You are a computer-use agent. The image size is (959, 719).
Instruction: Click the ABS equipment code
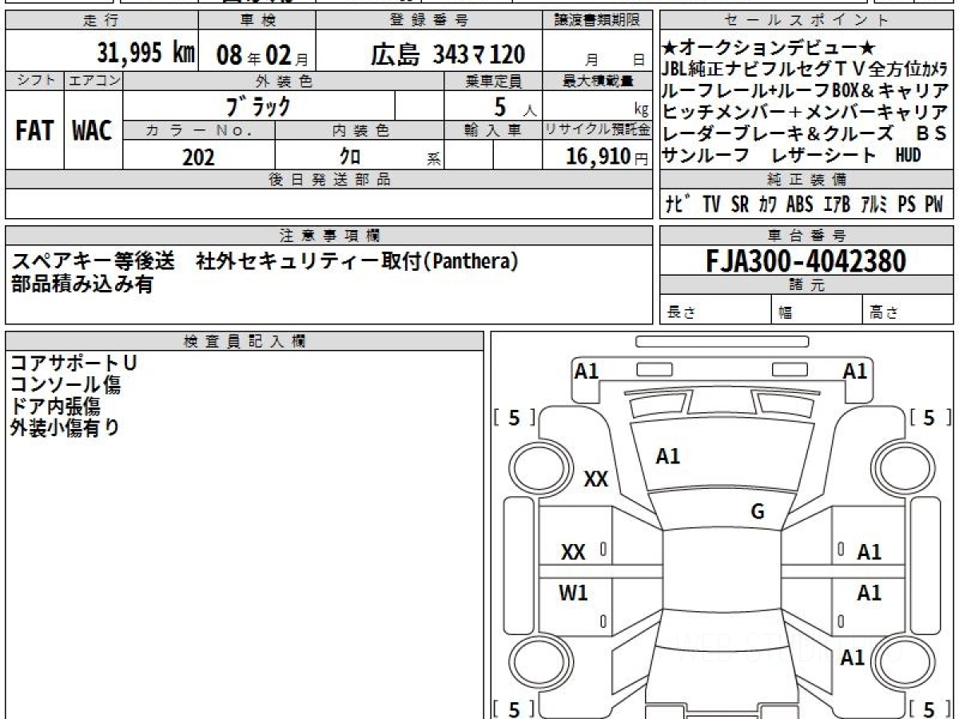pyautogui.click(x=799, y=205)
